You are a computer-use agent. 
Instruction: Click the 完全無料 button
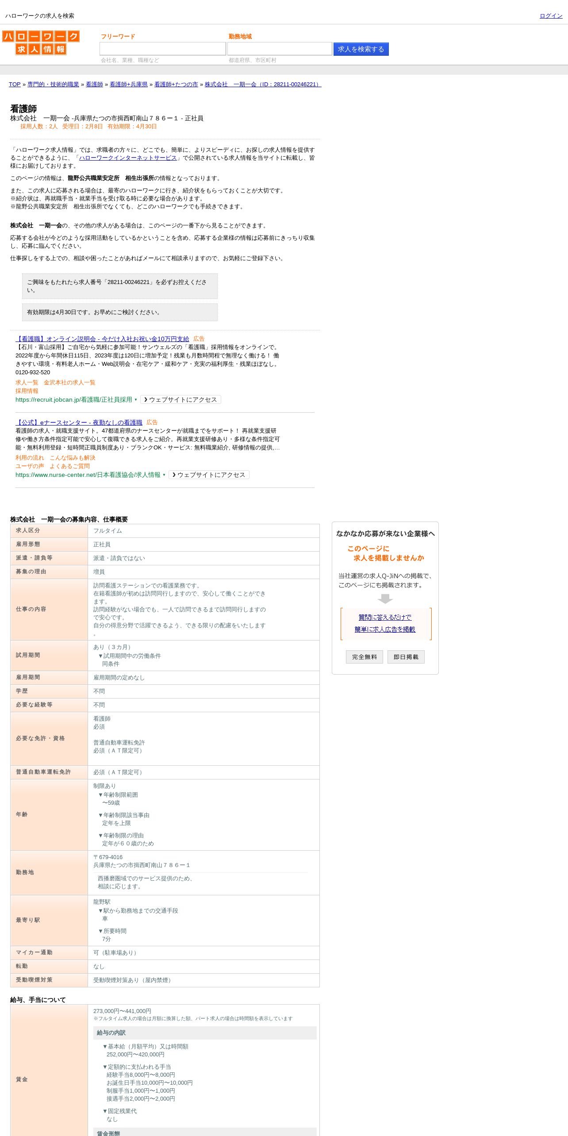(x=365, y=657)
